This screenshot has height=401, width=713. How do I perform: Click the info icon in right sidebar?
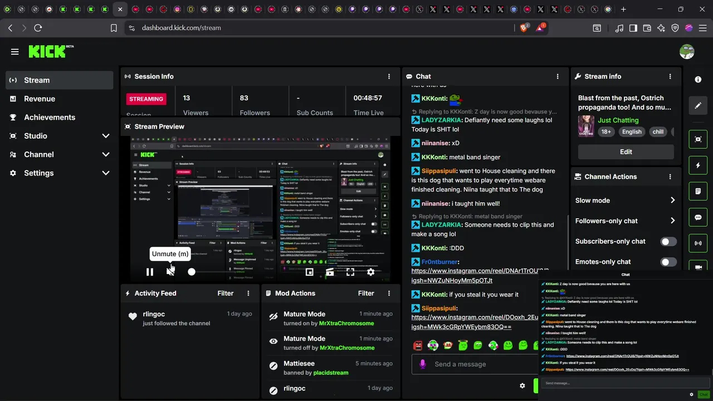pos(698,80)
